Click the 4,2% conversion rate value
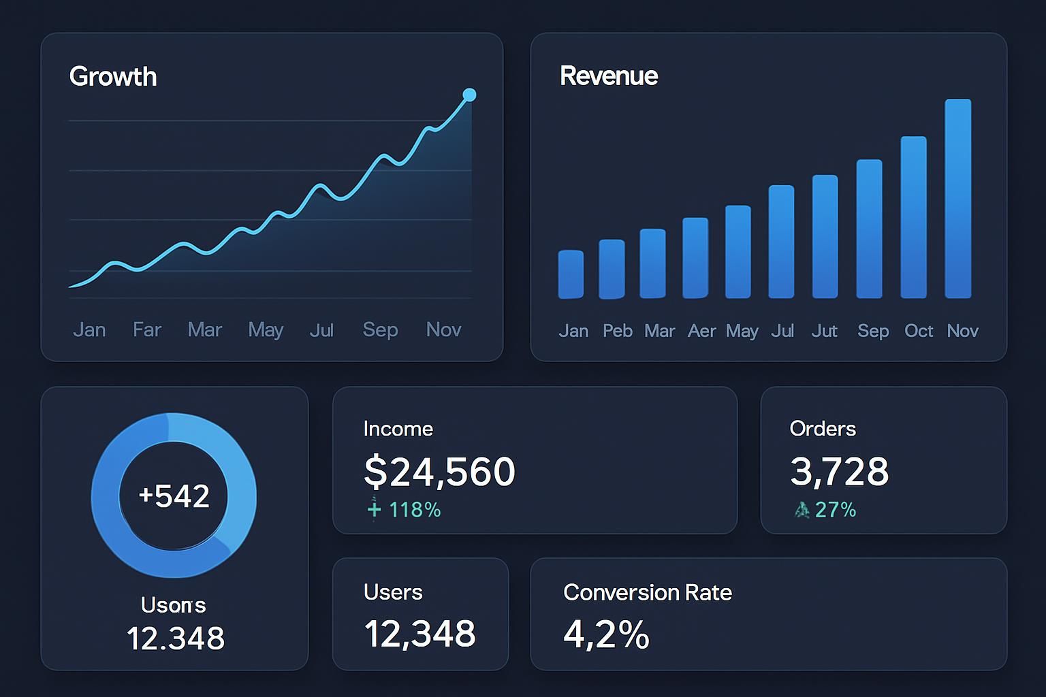Screen dimensions: 1046x697 pyautogui.click(x=606, y=634)
